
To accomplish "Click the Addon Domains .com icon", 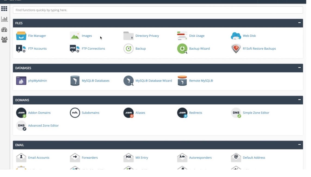I will (x=21, y=113).
